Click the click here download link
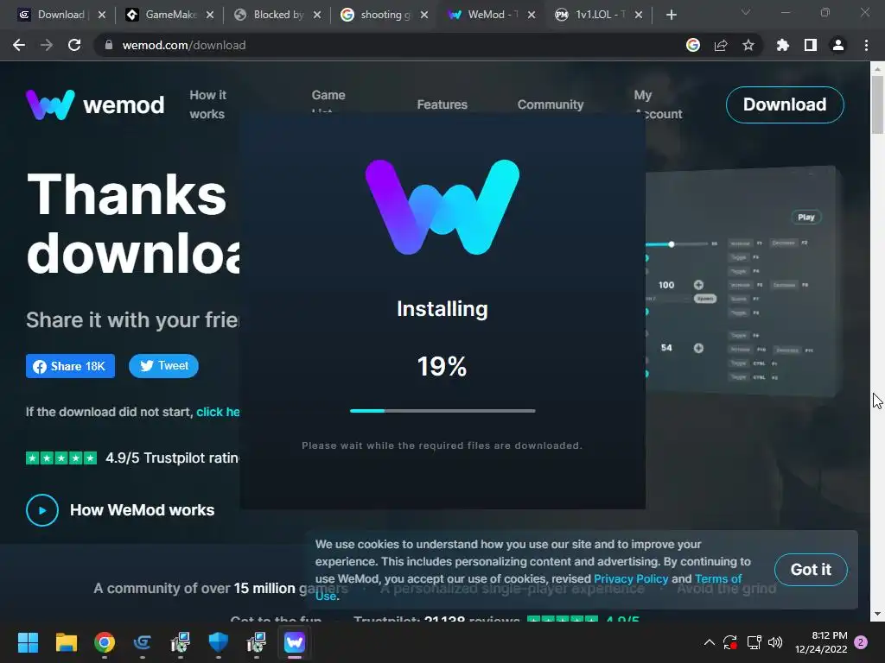The width and height of the screenshot is (885, 663). coord(218,412)
